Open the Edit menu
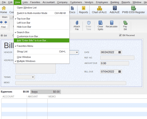 pos(10,2)
